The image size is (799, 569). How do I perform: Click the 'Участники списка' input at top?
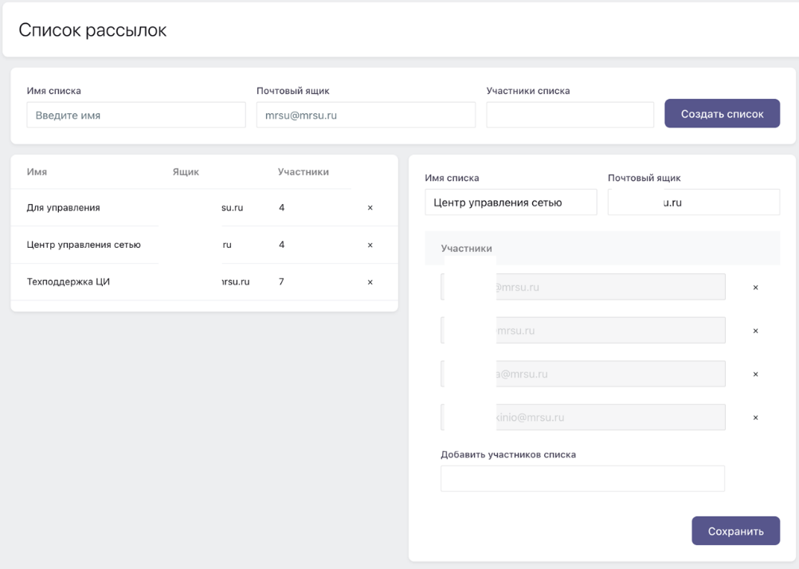(570, 115)
